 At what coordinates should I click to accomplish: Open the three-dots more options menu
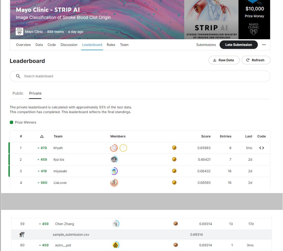pos(264,45)
